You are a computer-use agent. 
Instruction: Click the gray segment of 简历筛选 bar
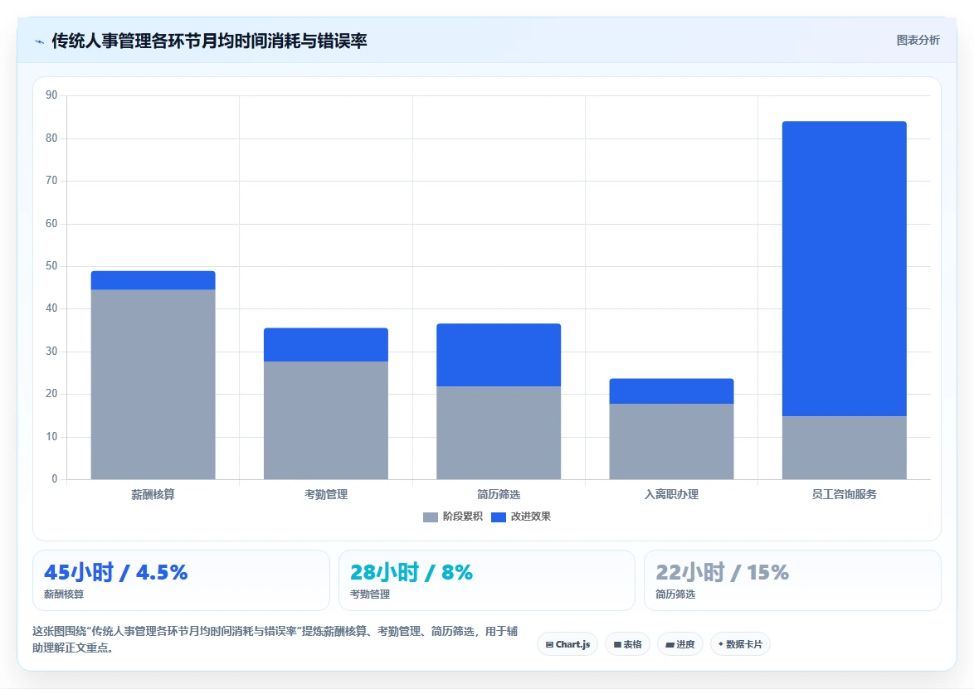coord(499,433)
